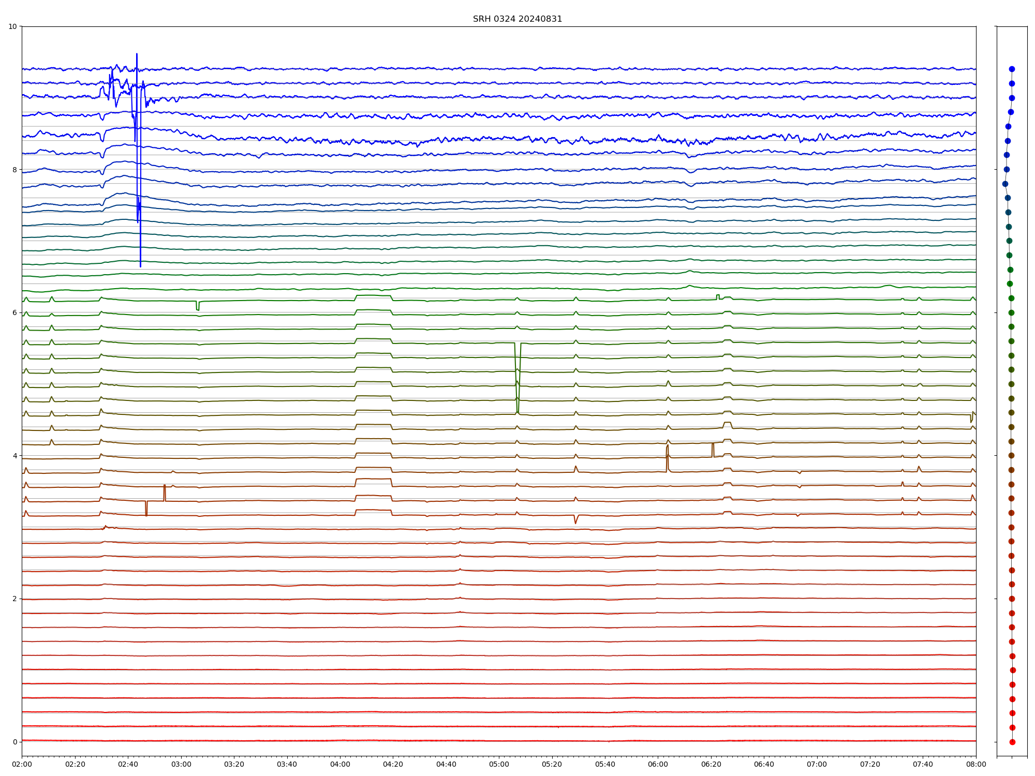
Task: Click the y-axis label 6
Action: (14, 312)
